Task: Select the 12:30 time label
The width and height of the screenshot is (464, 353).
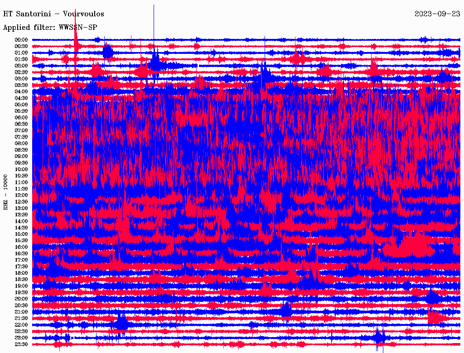Action: pyautogui.click(x=21, y=202)
